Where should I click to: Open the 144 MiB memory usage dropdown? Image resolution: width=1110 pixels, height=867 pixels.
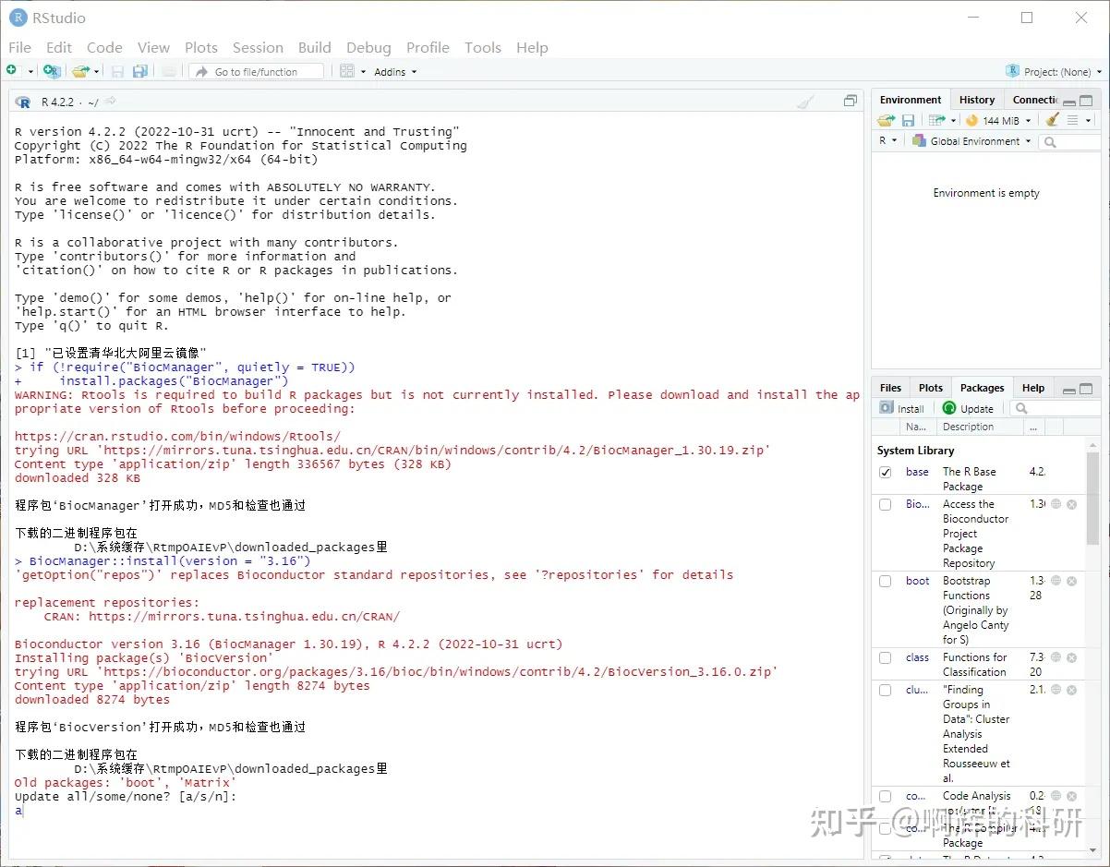(998, 120)
